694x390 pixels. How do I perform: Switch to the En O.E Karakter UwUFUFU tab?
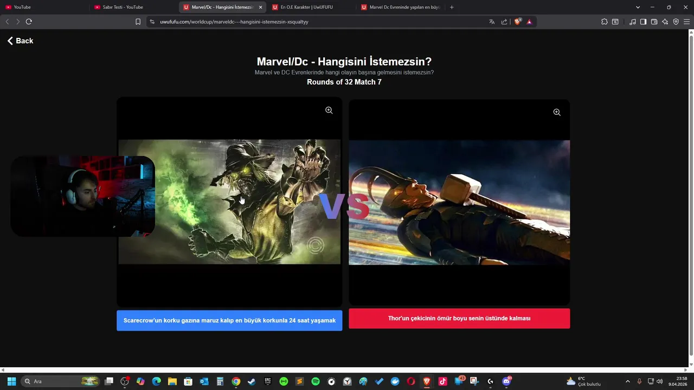[x=311, y=7]
